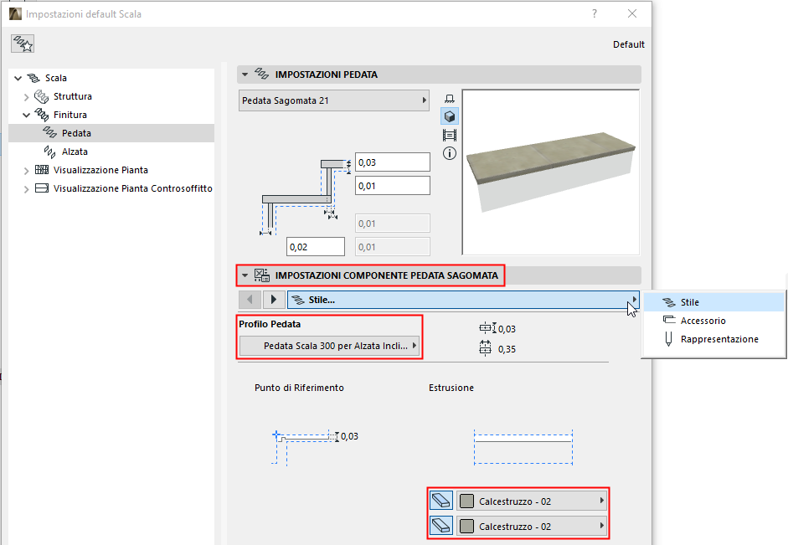Toggle lower Calcestruzzo material override
Viewport: 788px width, 545px height.
[441, 527]
